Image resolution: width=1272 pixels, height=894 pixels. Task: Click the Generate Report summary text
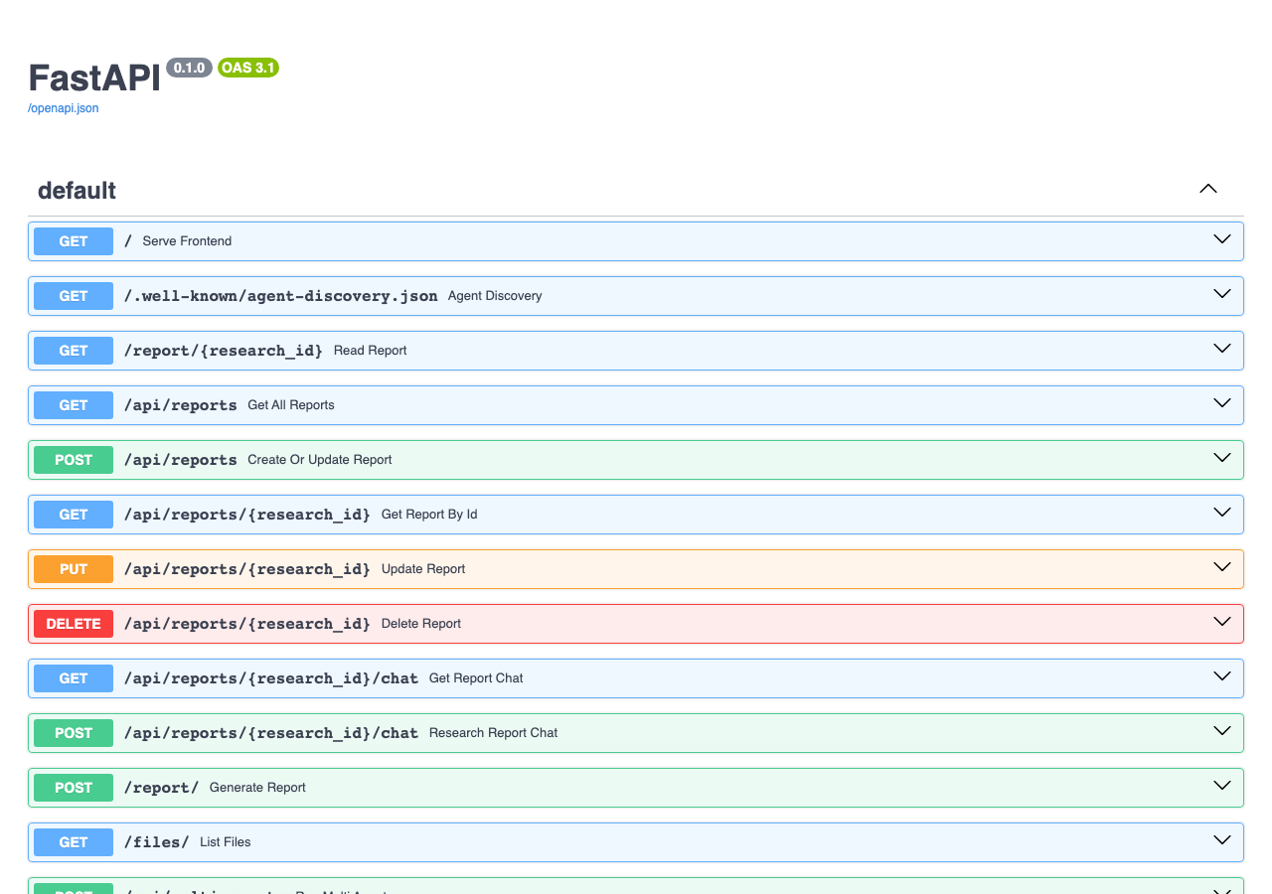tap(257, 788)
